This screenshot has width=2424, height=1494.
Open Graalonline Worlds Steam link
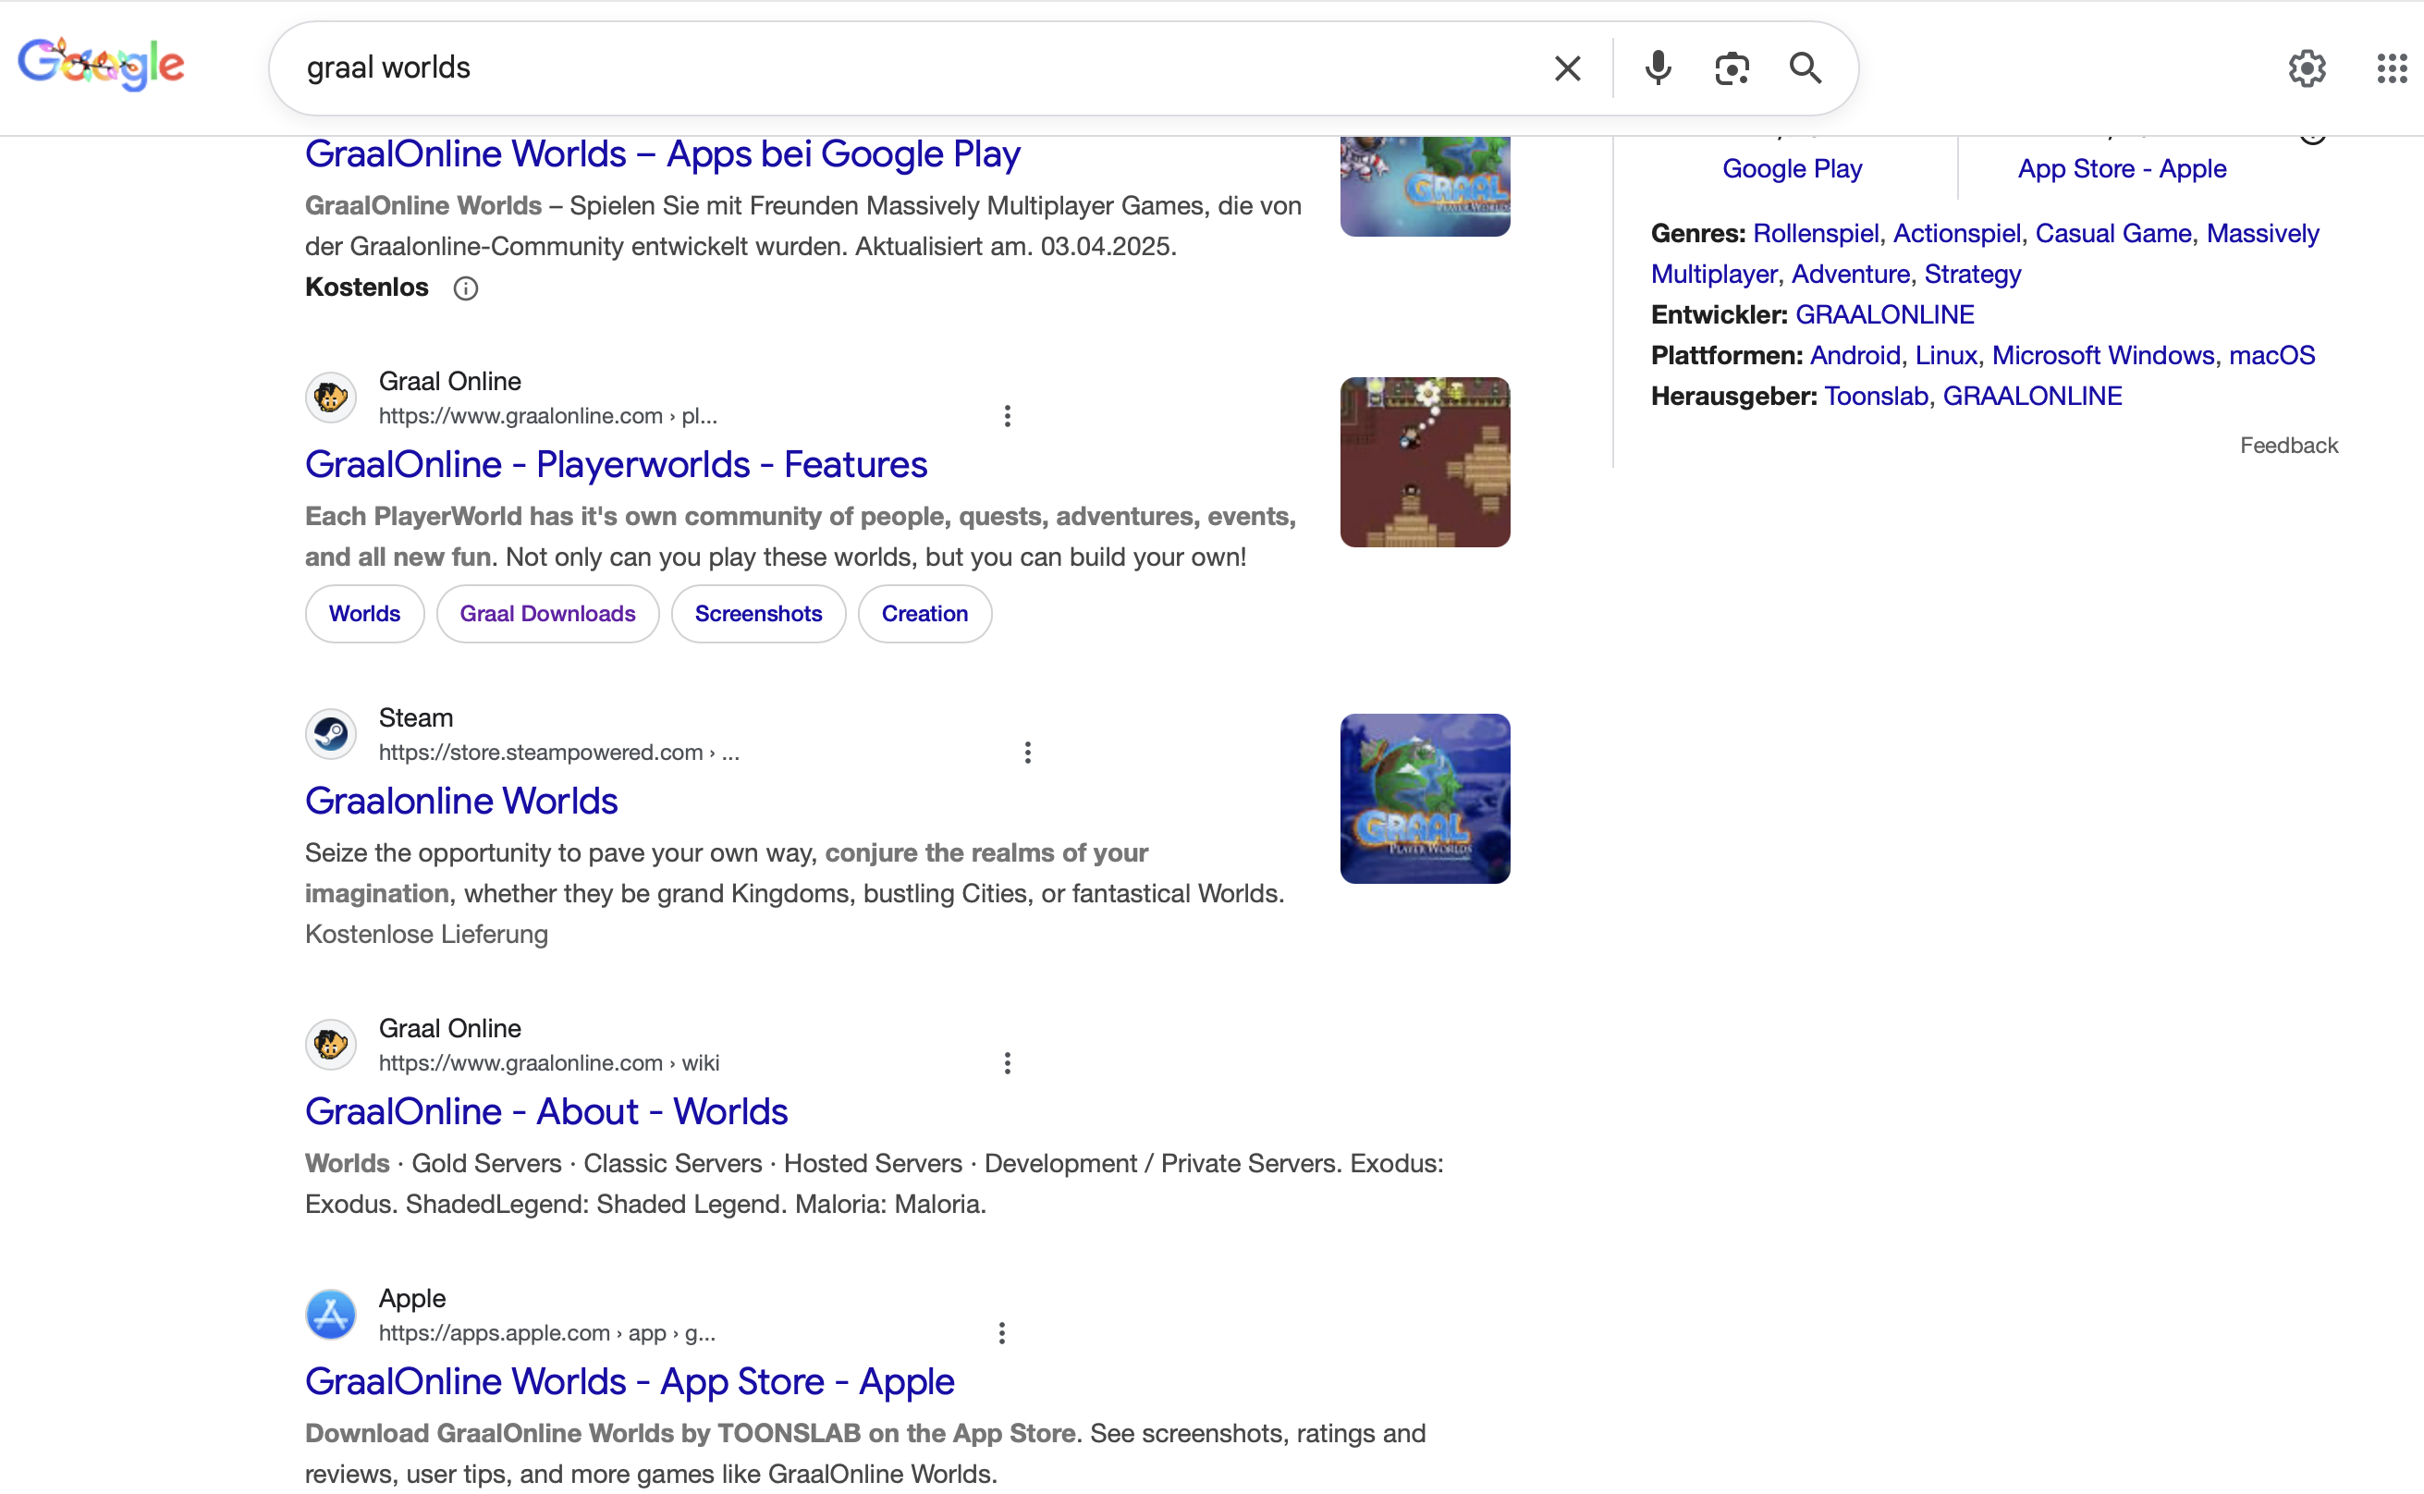(x=461, y=801)
